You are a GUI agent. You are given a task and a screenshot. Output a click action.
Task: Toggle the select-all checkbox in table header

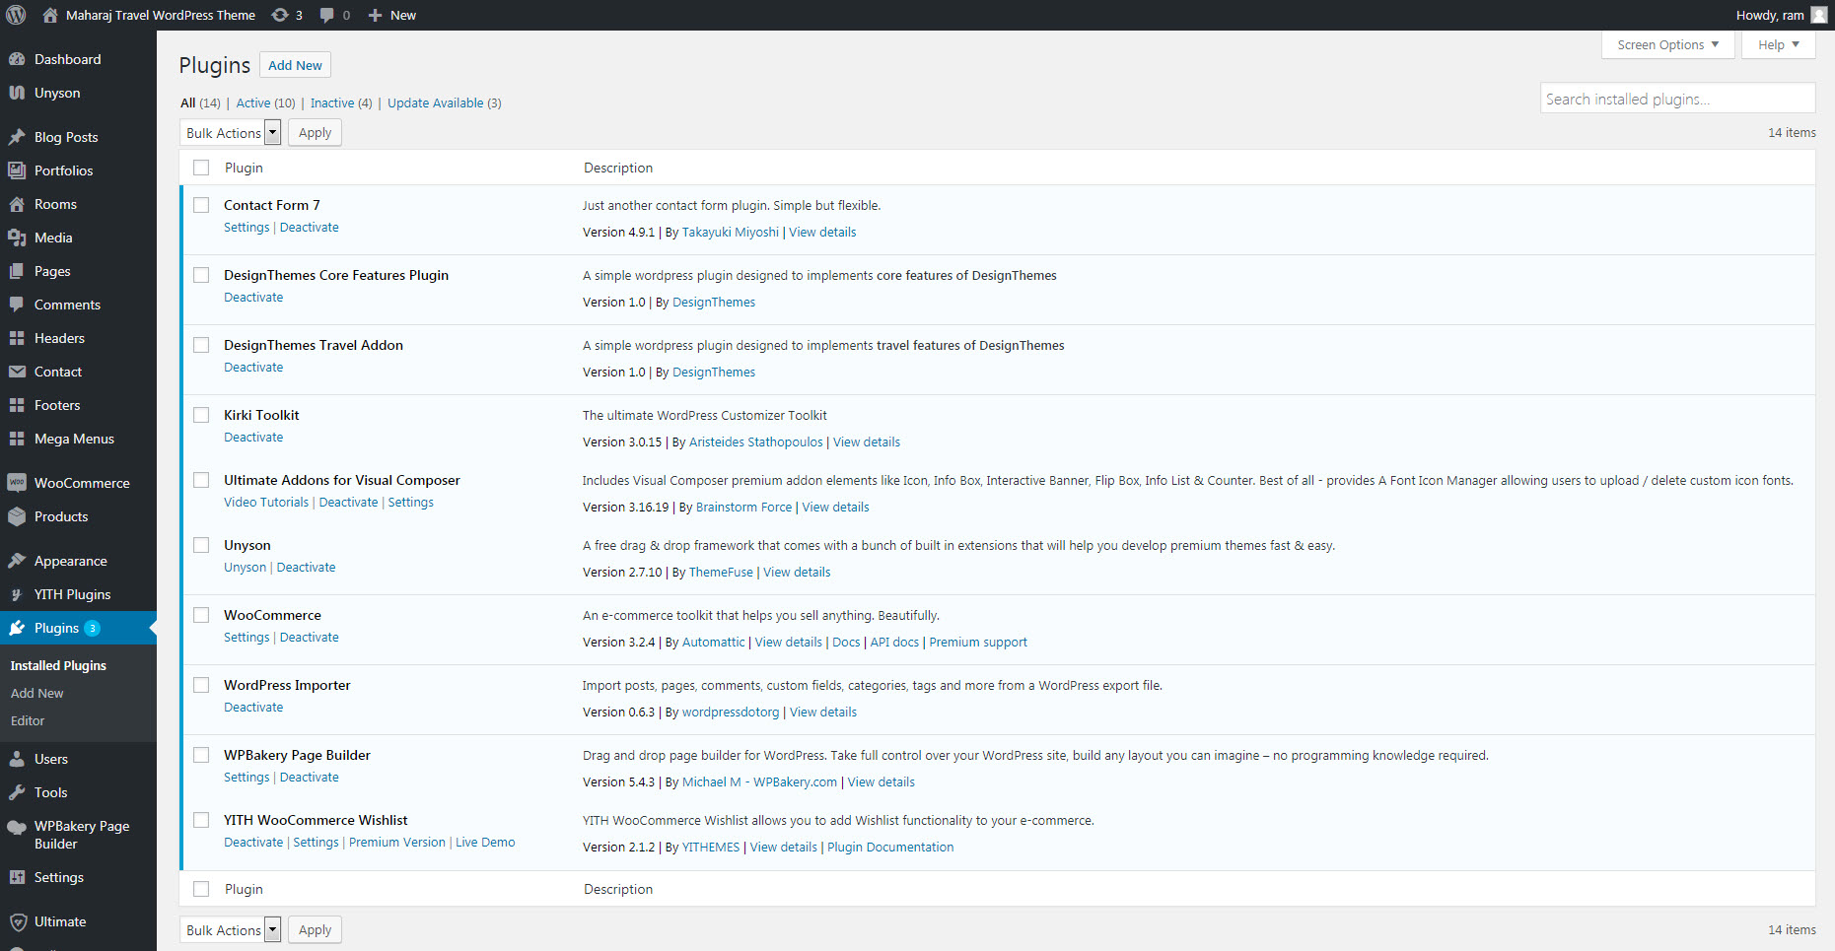point(201,168)
